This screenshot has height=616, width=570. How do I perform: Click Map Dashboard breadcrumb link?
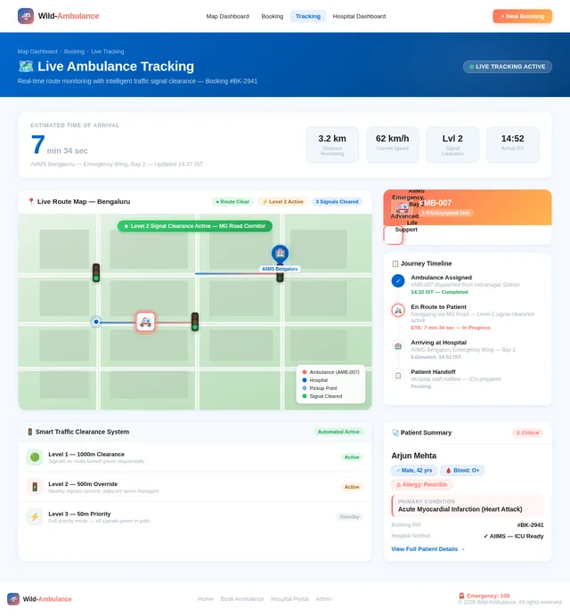pos(37,52)
